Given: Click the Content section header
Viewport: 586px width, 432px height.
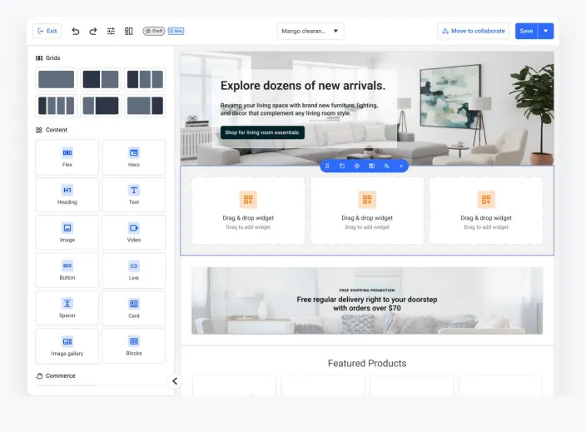Looking at the screenshot, I should pos(52,130).
